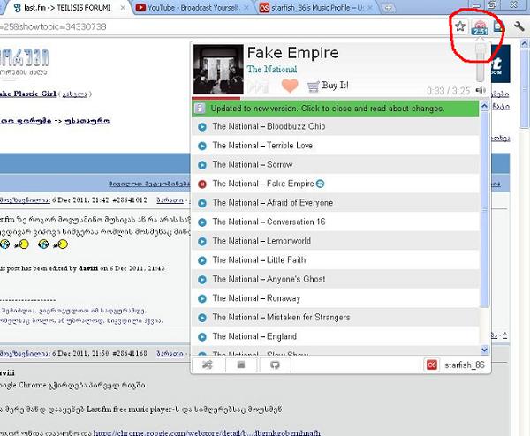
Task: Click the shopping cart icon
Action: (x=313, y=86)
